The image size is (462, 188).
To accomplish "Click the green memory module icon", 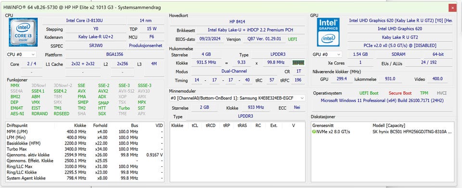I will (x=298, y=63).
